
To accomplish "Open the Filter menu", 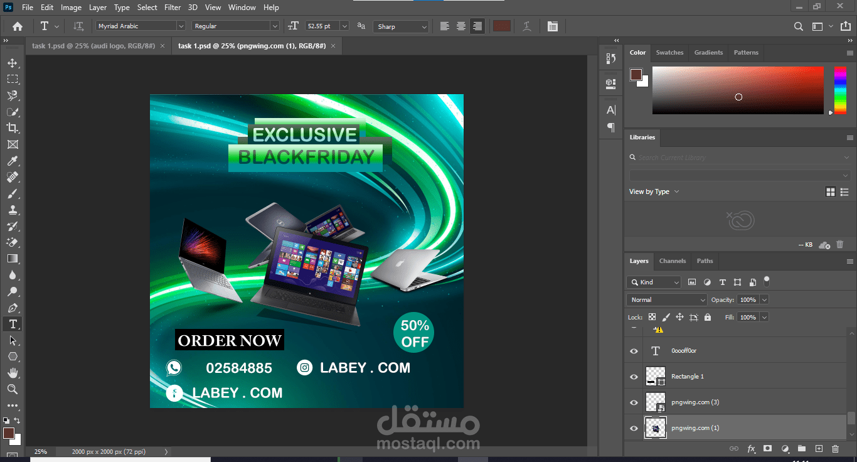I will tap(173, 8).
